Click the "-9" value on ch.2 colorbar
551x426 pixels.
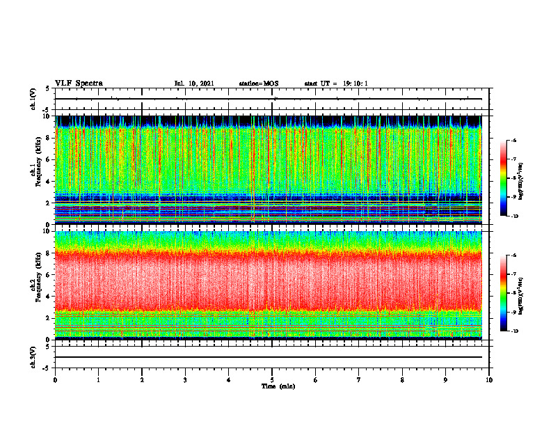coord(513,312)
